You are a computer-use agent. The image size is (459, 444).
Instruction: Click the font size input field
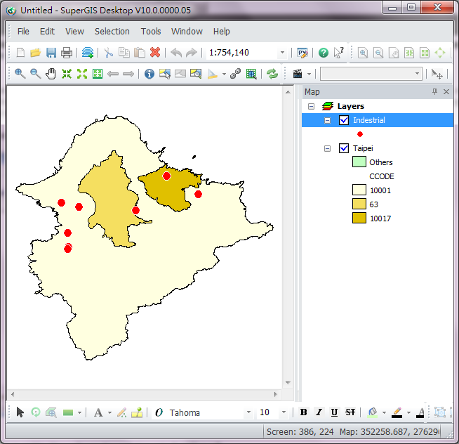pyautogui.click(x=267, y=412)
